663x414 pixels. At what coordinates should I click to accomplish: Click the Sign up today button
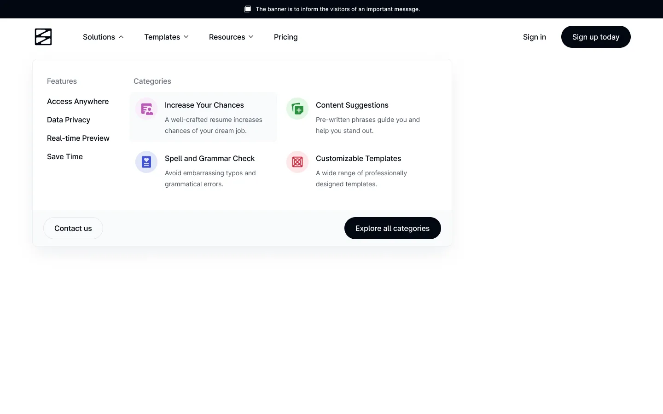[x=596, y=37]
